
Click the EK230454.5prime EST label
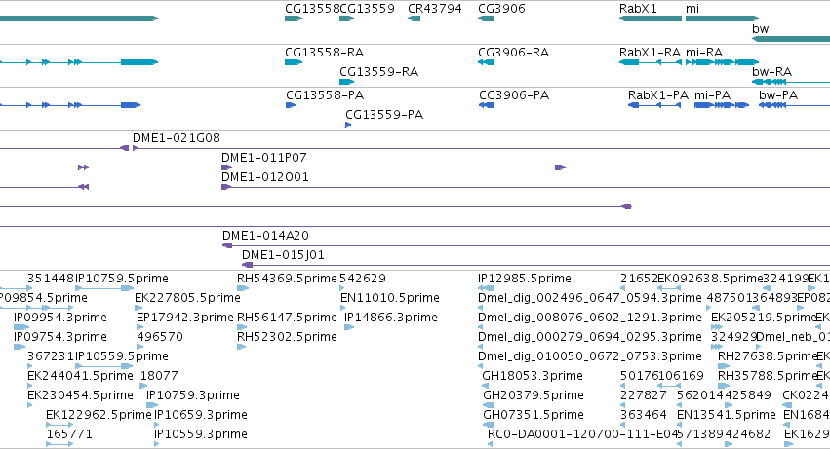click(80, 395)
